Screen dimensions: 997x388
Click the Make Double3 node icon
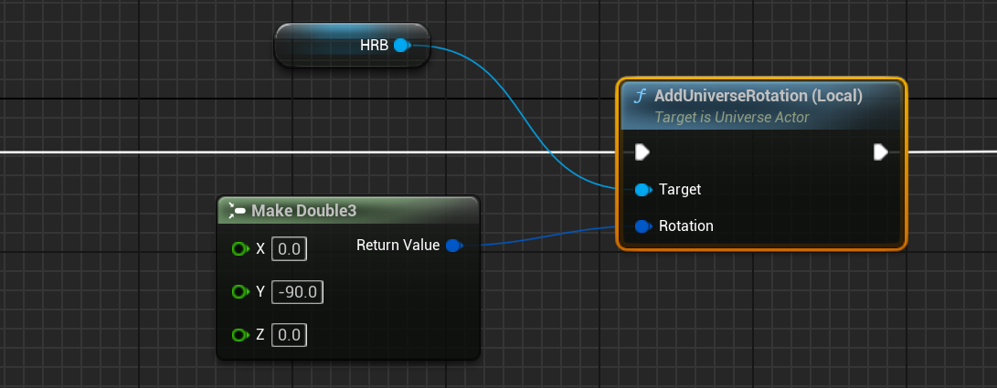click(x=235, y=211)
